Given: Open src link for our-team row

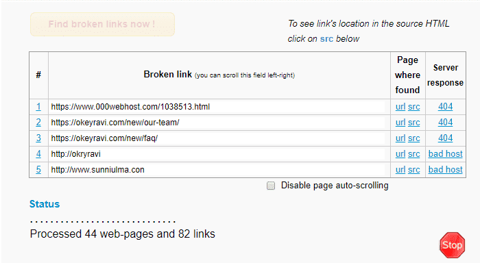Looking at the screenshot, I should tap(414, 123).
